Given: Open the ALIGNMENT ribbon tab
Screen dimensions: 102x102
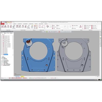Looking at the screenshot, I should (x=25, y=24).
